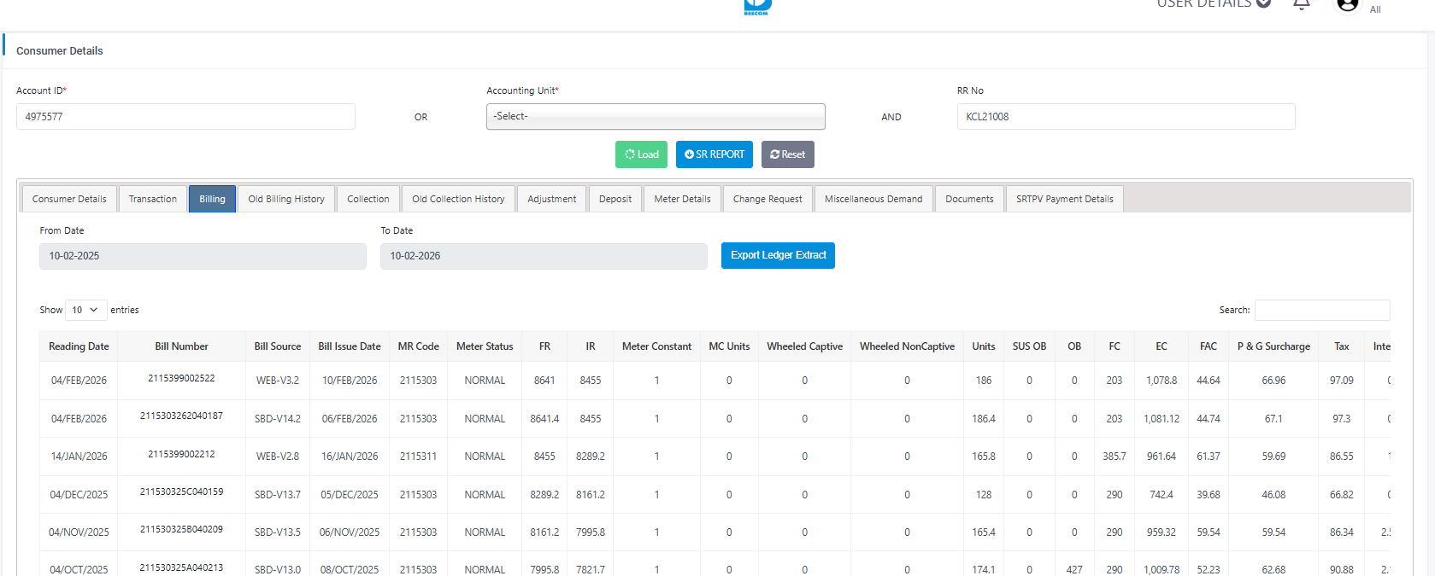The height and width of the screenshot is (576, 1435).
Task: Click the BESCOM logo at top
Action: click(x=757, y=7)
